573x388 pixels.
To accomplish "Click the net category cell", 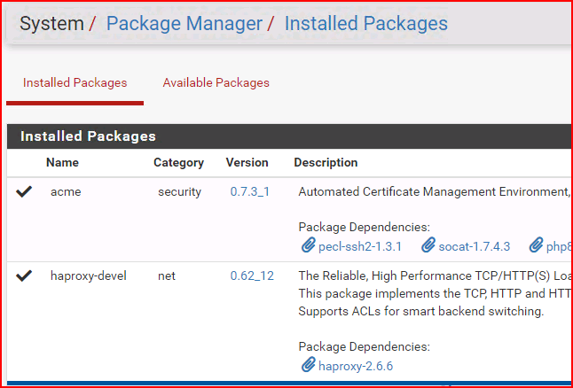I will point(167,276).
